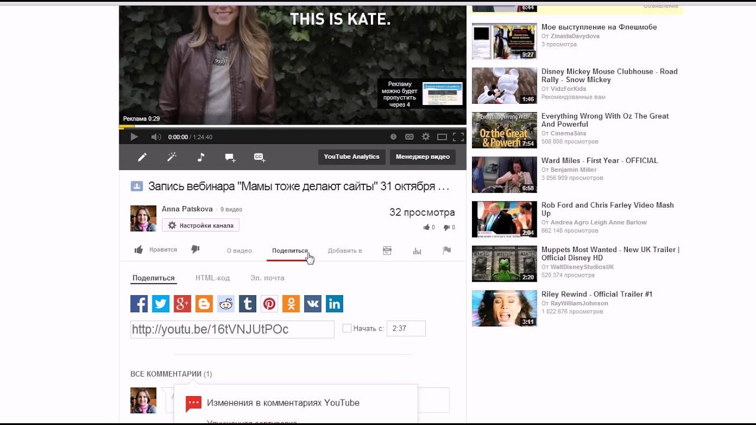Share to Blogger icon
This screenshot has width=756, height=425.
[204, 304]
